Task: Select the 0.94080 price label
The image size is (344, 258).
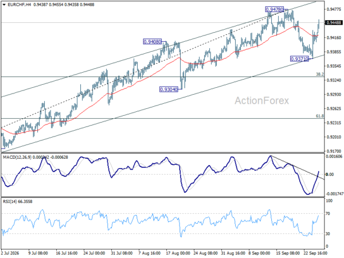Action: tap(153, 41)
